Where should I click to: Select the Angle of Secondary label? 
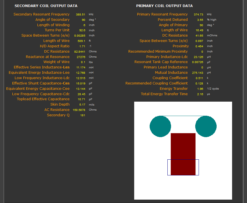(52, 19)
